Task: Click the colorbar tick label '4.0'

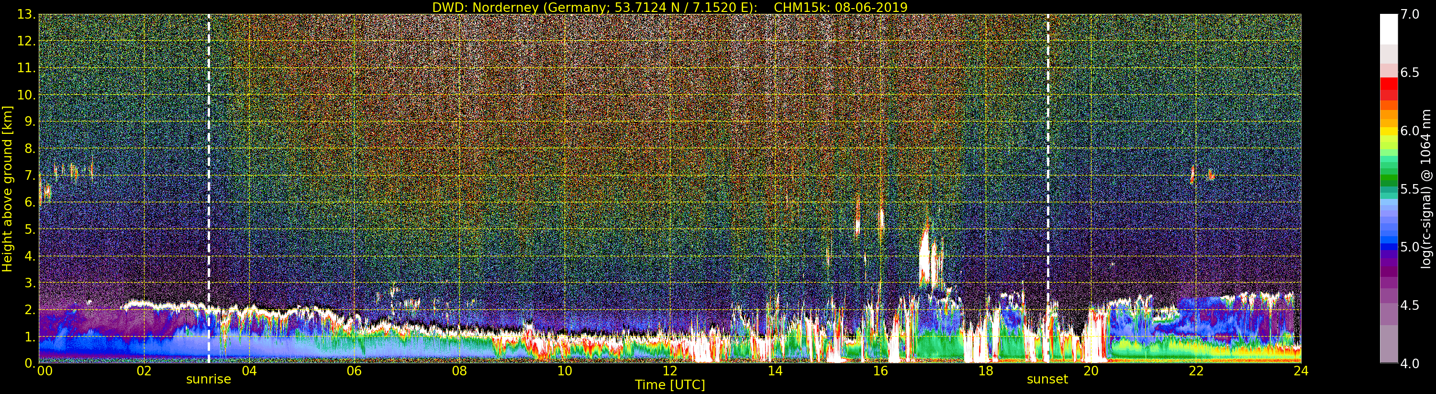Action: [x=1410, y=363]
